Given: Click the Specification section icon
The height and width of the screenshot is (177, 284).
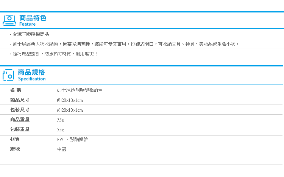Looking at the screenshot, I should coord(8,75).
